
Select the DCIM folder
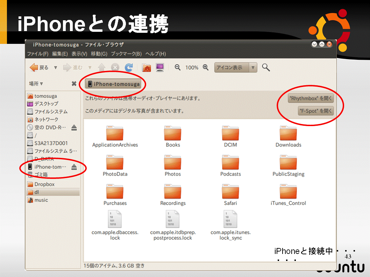pyautogui.click(x=230, y=136)
